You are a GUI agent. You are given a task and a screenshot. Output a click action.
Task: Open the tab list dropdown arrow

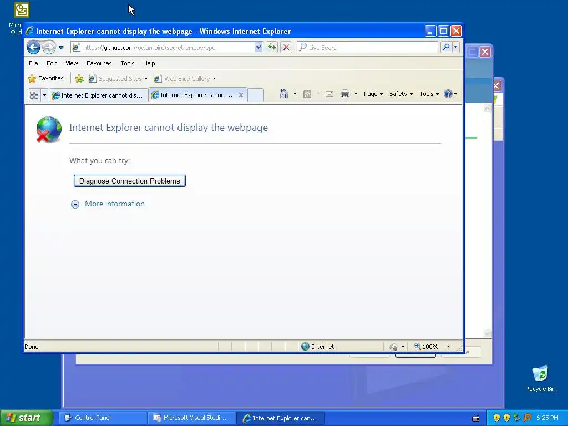pyautogui.click(x=44, y=95)
